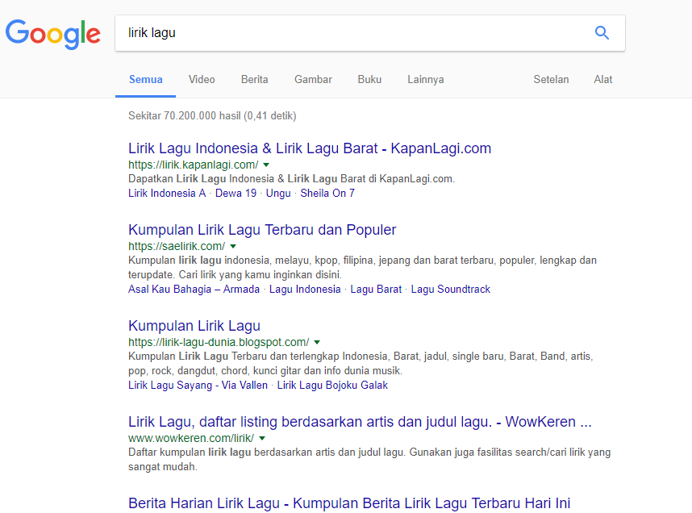Open 'Asal Kau Bahagia – Armada' sitelink

(x=194, y=289)
